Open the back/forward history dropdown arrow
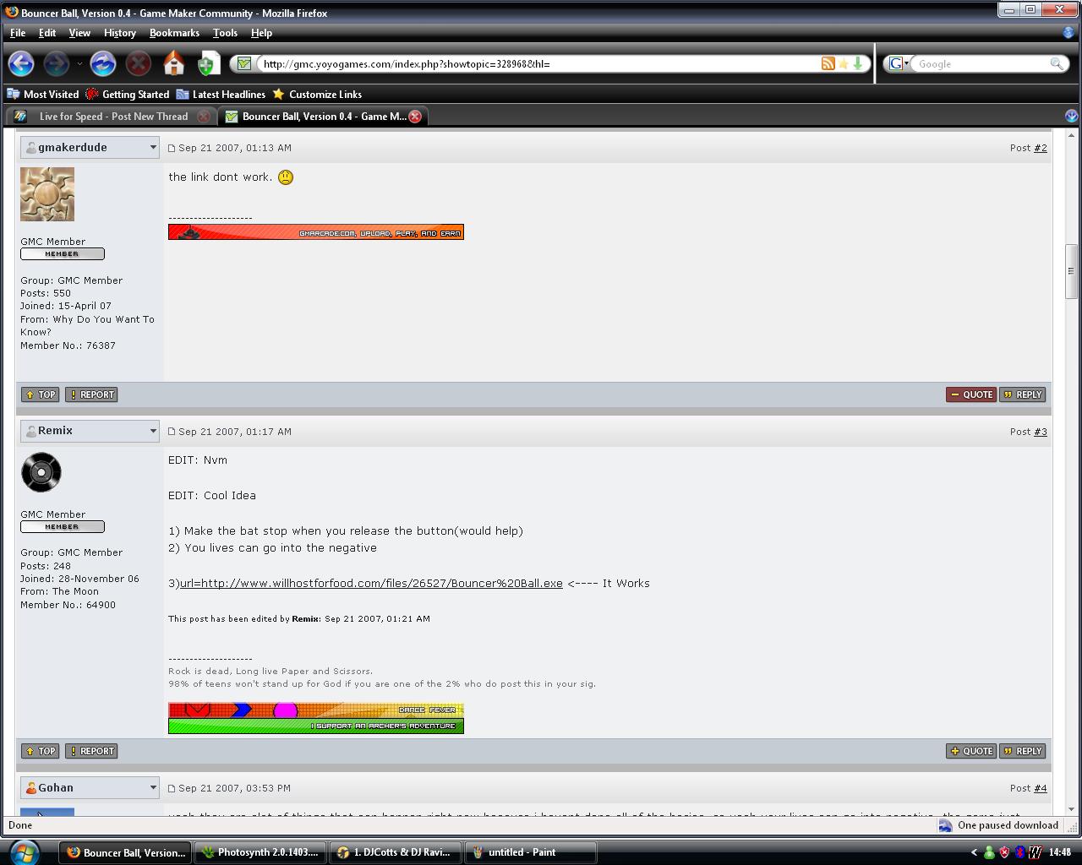 79,63
